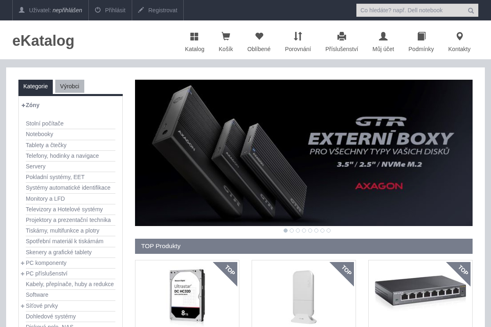Switch to the Výrobci tab
Image resolution: width=491 pixels, height=327 pixels.
[x=70, y=86]
